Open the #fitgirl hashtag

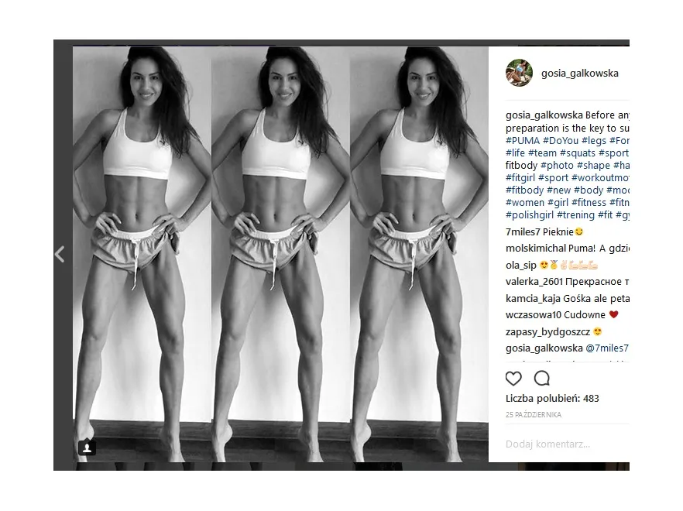(x=520, y=178)
